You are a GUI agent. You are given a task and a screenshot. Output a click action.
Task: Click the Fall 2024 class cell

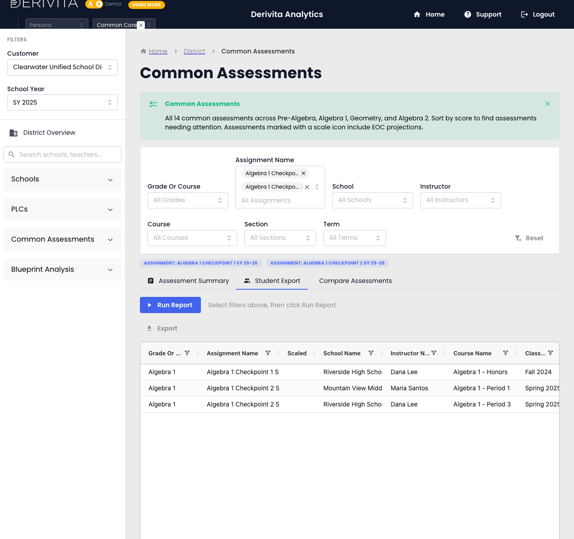click(538, 372)
